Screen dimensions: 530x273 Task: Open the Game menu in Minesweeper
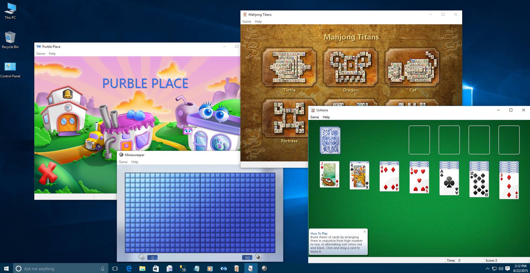123,162
